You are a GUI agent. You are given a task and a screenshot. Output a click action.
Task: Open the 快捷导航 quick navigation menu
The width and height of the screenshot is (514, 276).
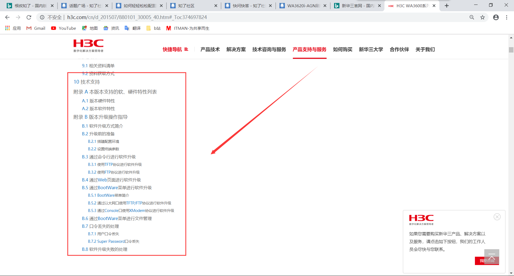click(175, 49)
